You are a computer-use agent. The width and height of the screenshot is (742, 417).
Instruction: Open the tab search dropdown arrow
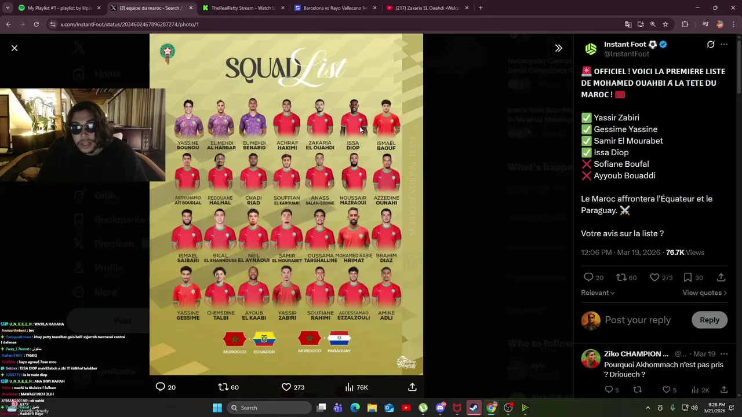click(x=7, y=8)
